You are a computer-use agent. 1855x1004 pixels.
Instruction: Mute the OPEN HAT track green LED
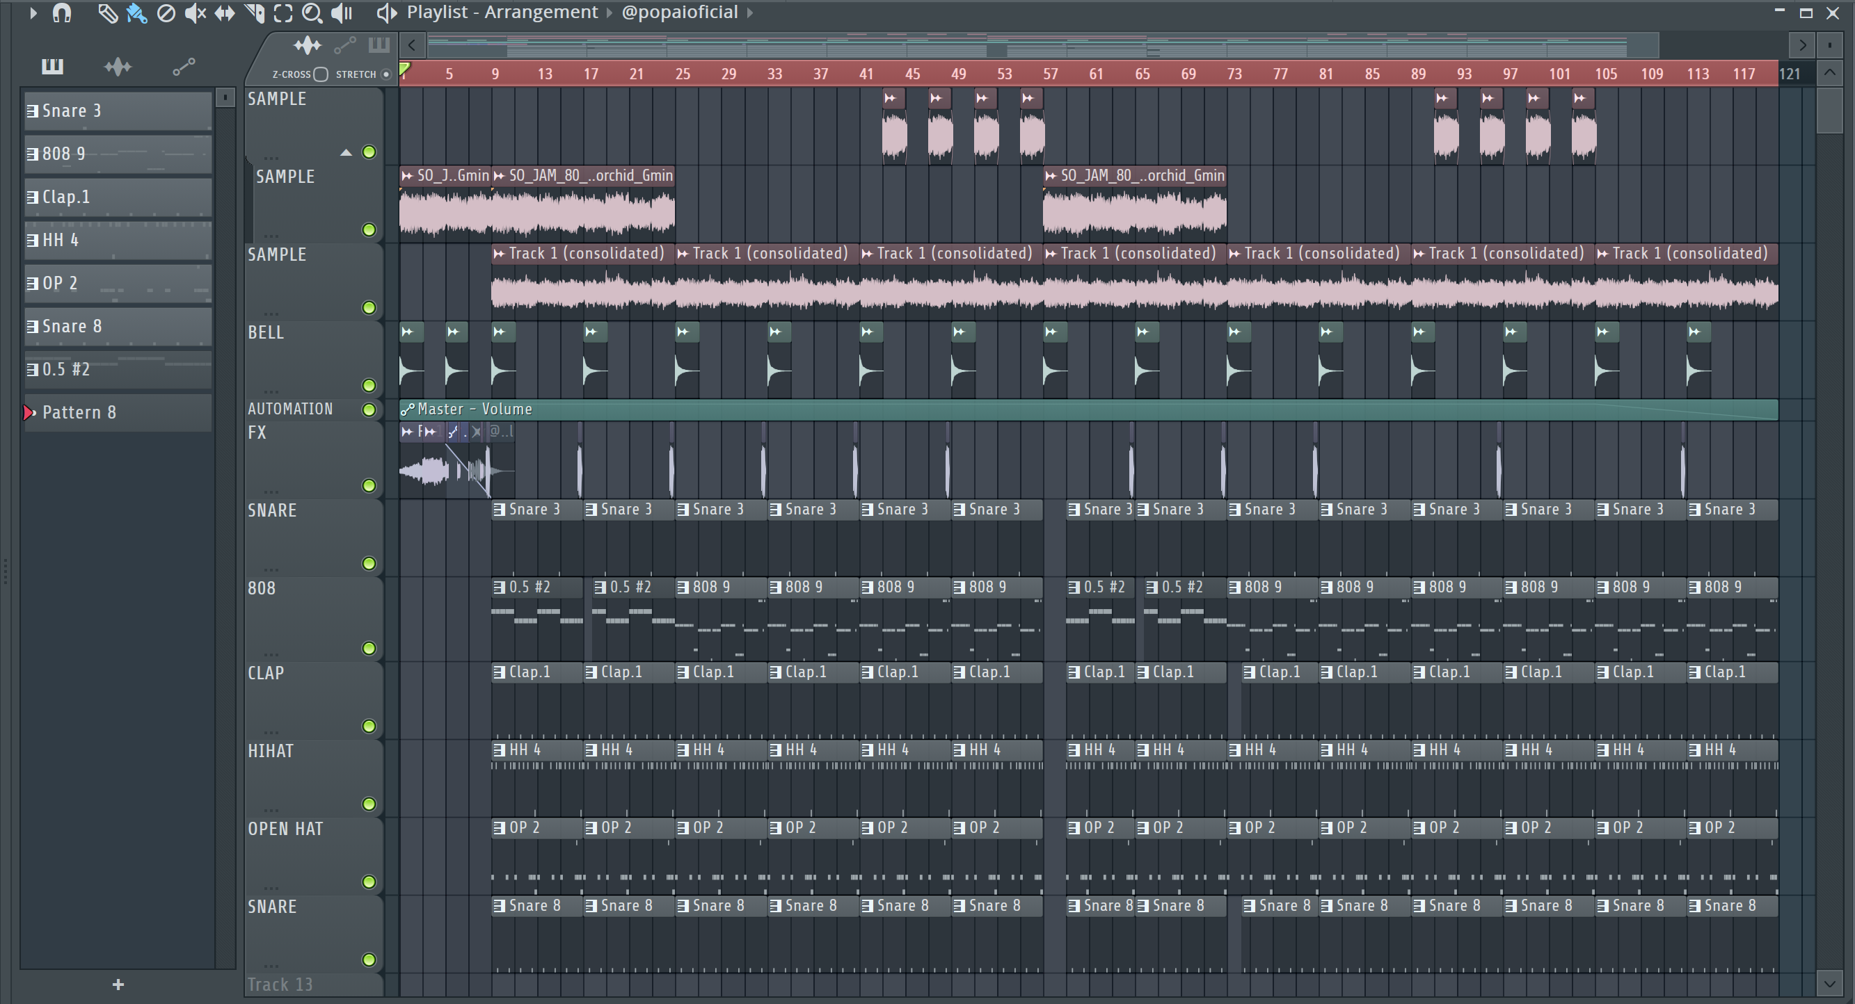(x=369, y=882)
